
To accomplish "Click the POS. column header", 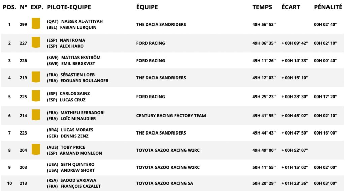I will [x=9, y=7].
